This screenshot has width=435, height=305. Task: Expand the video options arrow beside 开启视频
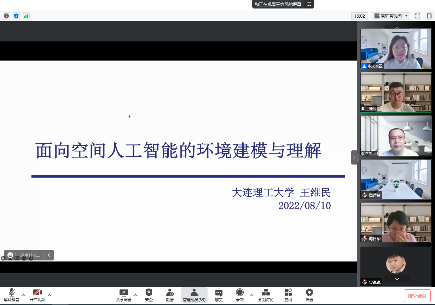50,295
